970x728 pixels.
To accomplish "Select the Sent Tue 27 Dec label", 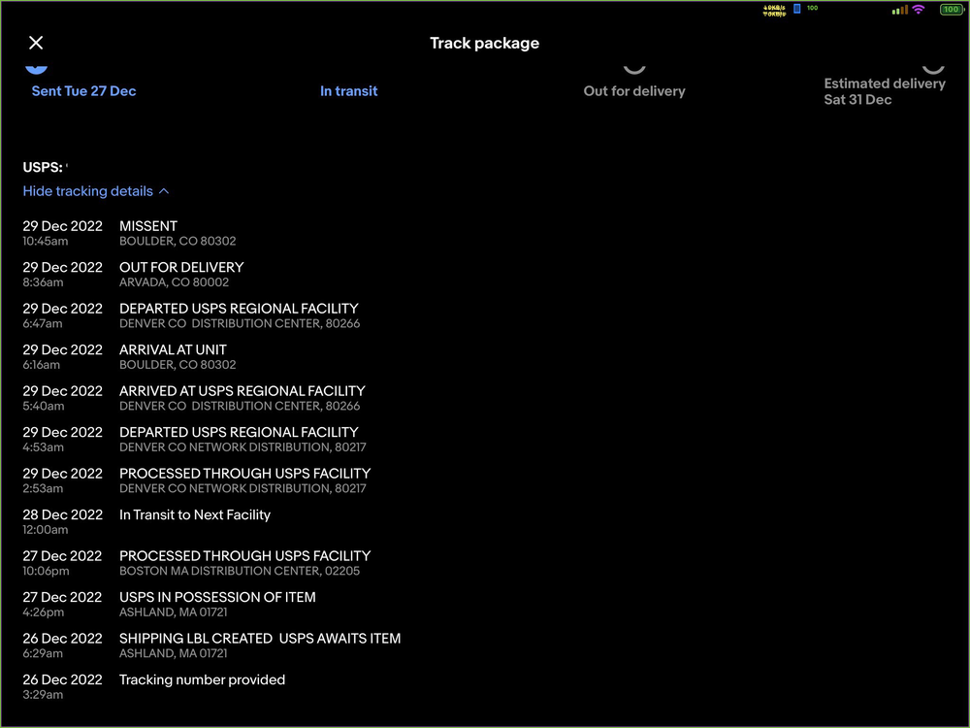I will [83, 91].
